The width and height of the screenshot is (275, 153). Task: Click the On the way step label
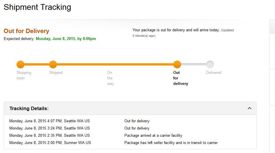pyautogui.click(x=110, y=78)
